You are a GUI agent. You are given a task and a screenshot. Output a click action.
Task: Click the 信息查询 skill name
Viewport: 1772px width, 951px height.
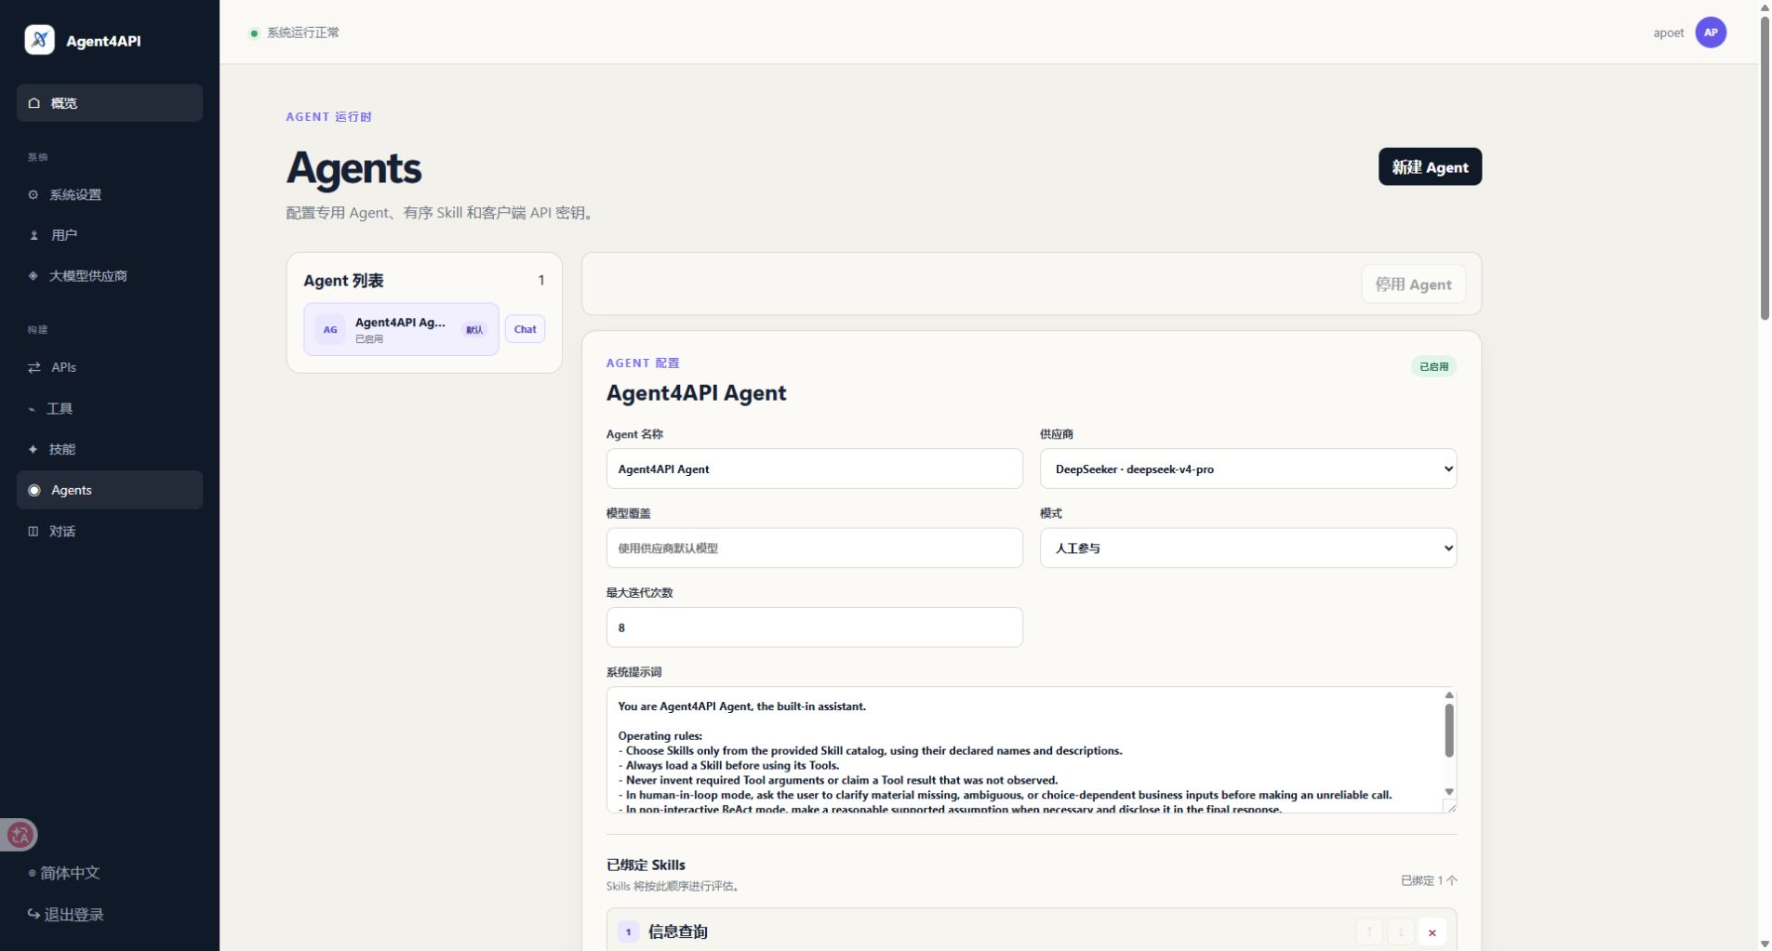click(x=677, y=932)
